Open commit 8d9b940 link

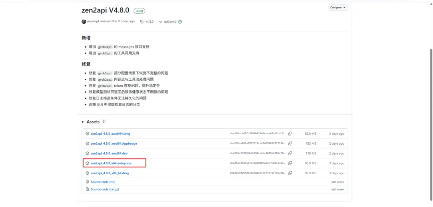pos(170,22)
